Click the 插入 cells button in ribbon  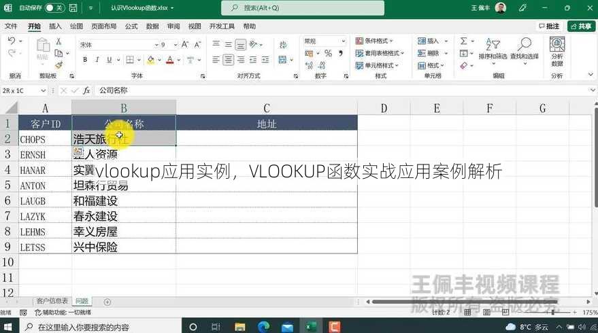(x=429, y=41)
